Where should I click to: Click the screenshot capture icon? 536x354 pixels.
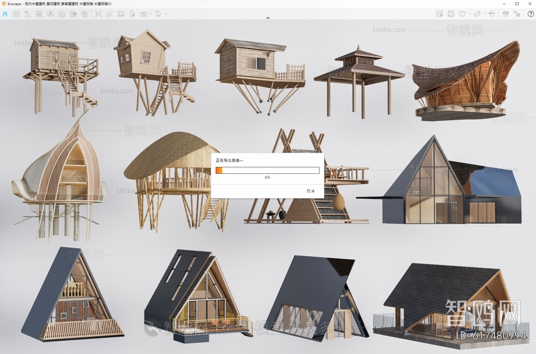(x=98, y=14)
